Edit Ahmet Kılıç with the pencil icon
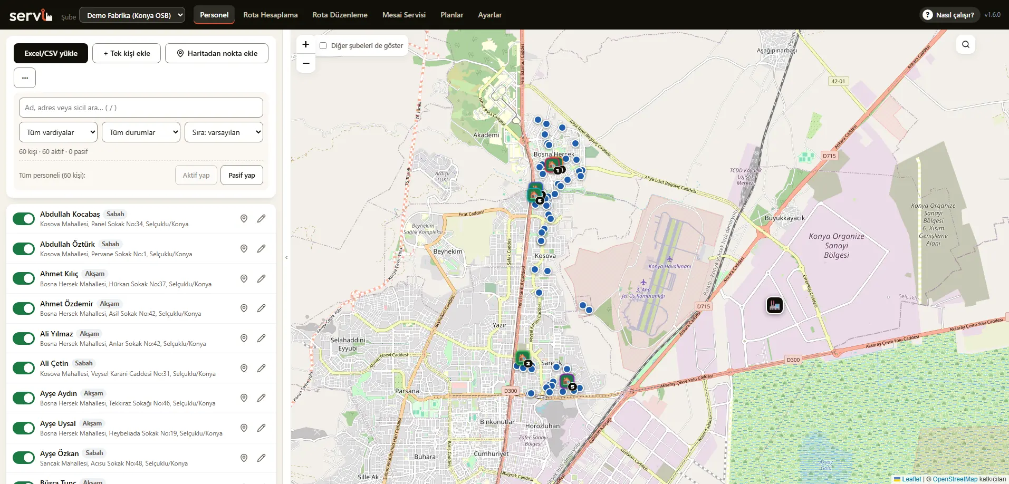Viewport: 1009px width, 484px height. pyautogui.click(x=261, y=278)
